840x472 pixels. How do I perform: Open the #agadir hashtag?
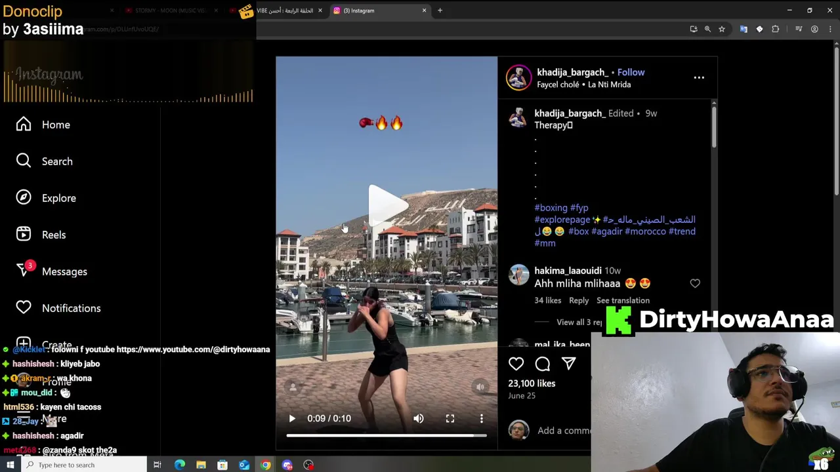pyautogui.click(x=606, y=231)
